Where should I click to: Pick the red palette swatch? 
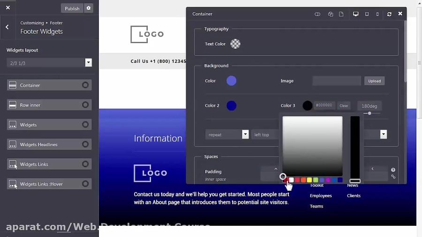[x=297, y=180]
